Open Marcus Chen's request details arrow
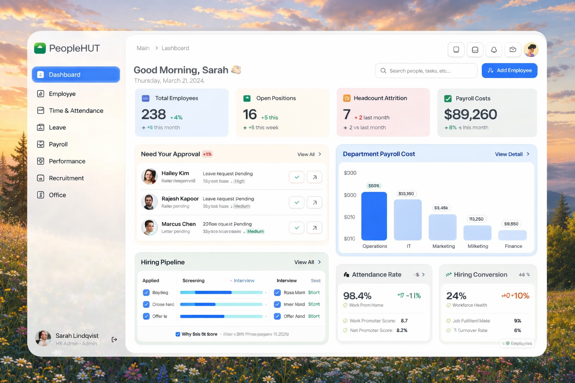This screenshot has height=383, width=575. point(314,227)
